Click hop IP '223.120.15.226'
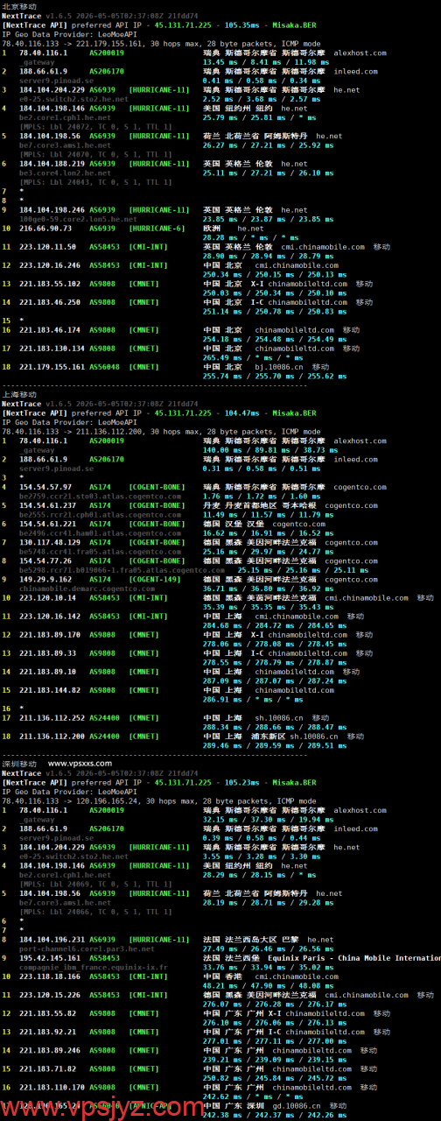Image resolution: width=441 pixels, height=1121 pixels. pos(50,994)
